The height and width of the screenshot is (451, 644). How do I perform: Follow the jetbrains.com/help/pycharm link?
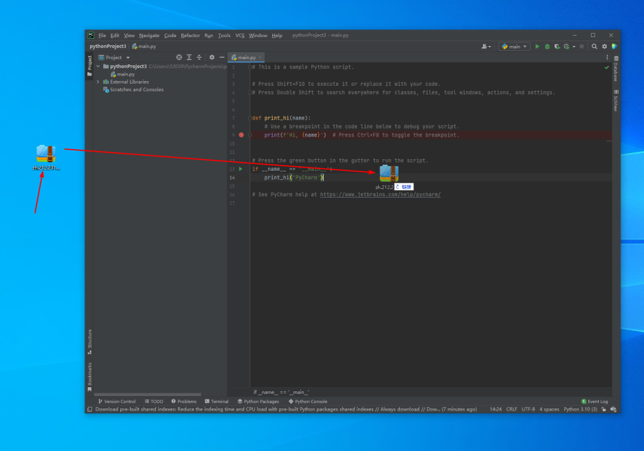click(x=380, y=195)
